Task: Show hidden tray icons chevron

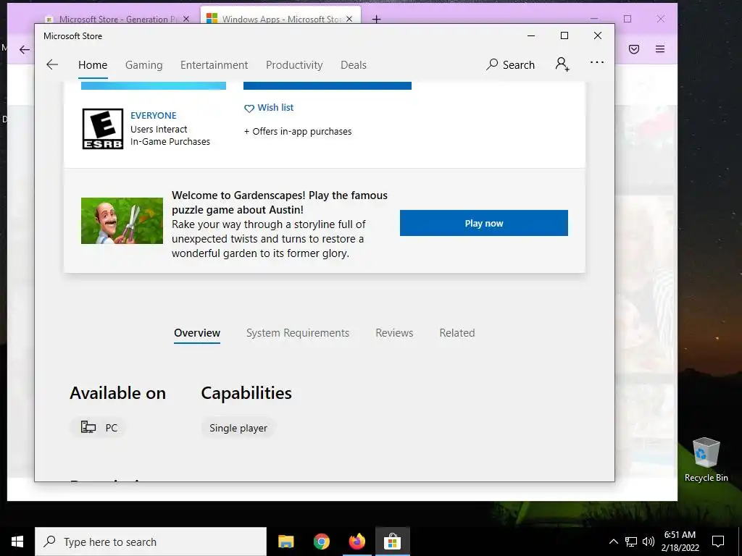Action: (613, 542)
